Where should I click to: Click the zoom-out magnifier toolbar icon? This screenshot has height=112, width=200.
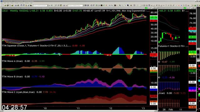122,6
